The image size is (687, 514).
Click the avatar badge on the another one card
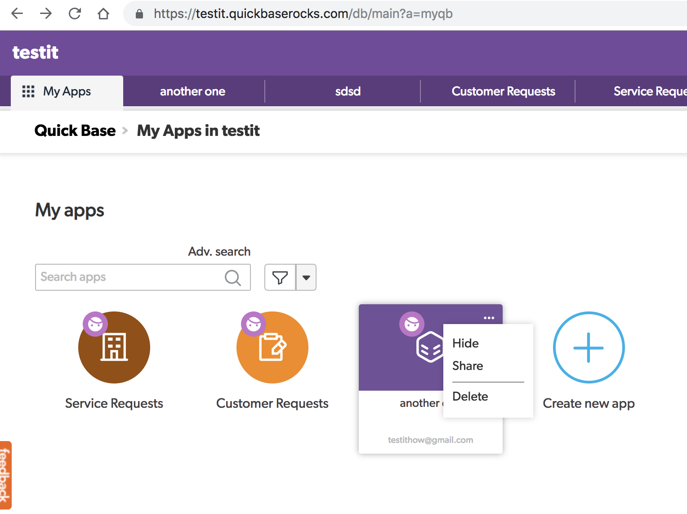pos(412,324)
